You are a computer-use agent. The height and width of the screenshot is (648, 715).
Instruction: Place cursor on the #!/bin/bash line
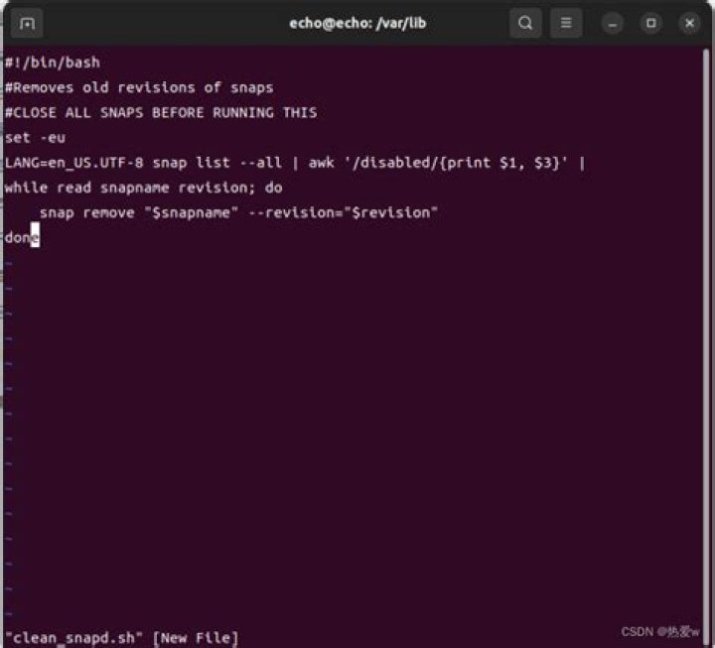(x=53, y=63)
